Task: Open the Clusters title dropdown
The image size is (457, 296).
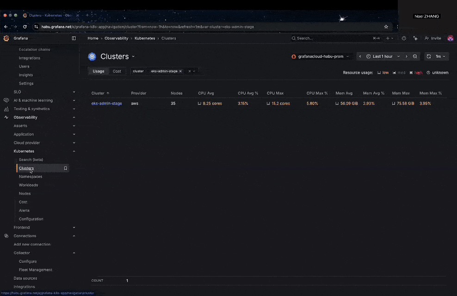Action: (134, 56)
